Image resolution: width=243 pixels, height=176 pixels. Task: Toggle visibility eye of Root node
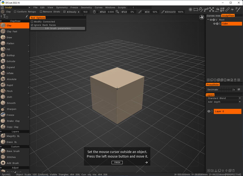[x=211, y=20]
